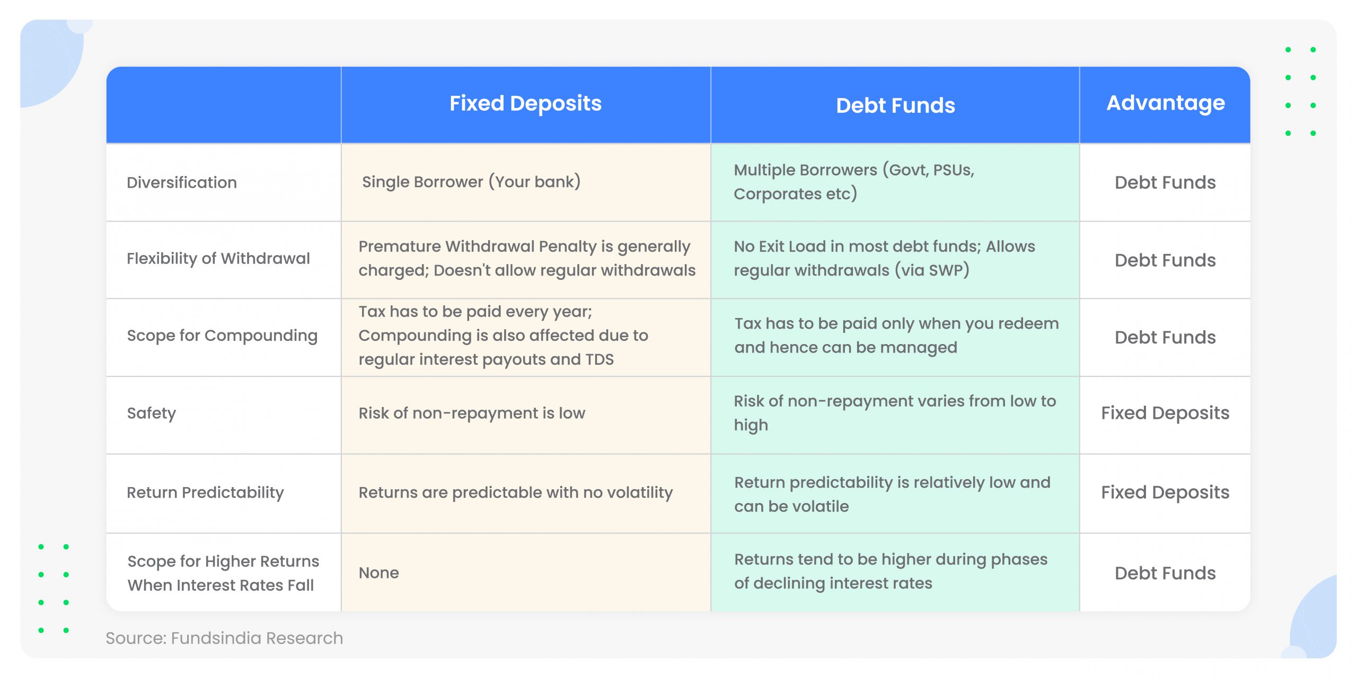Select the Flexibility of Withdrawal row label

tap(218, 258)
